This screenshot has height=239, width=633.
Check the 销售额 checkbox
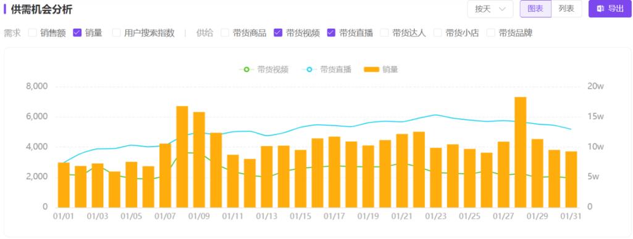pos(32,33)
